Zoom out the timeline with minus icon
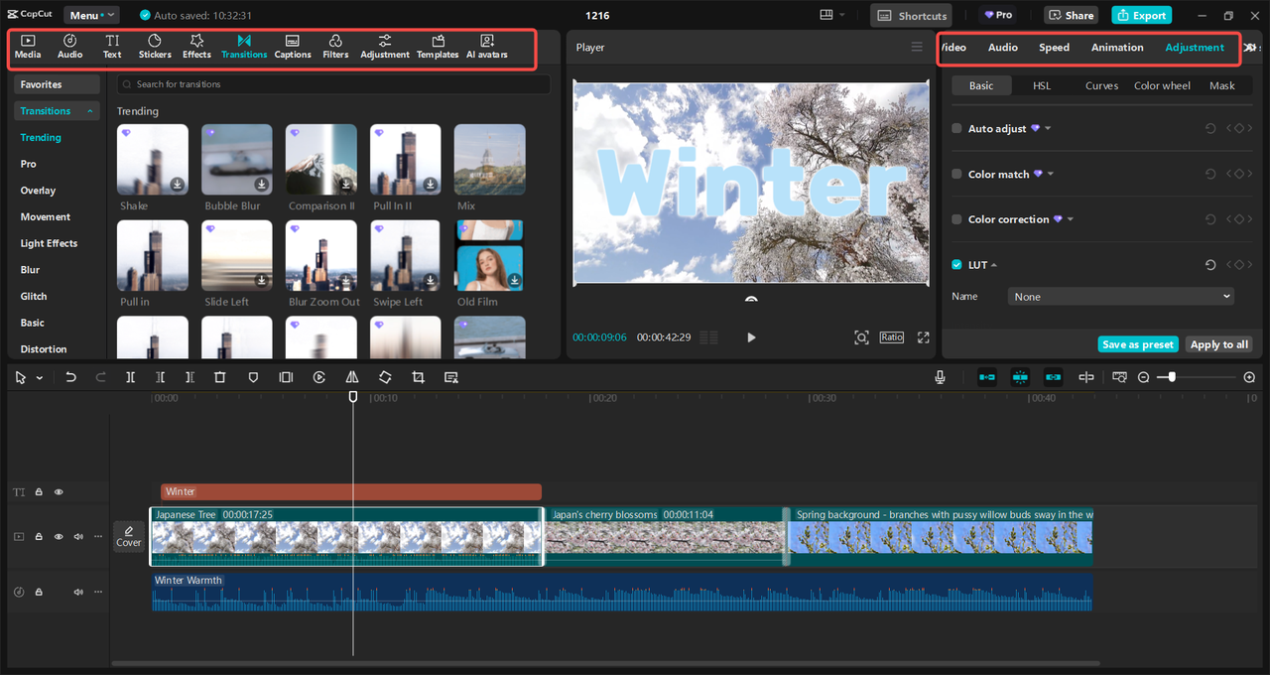1270x675 pixels. (x=1143, y=377)
